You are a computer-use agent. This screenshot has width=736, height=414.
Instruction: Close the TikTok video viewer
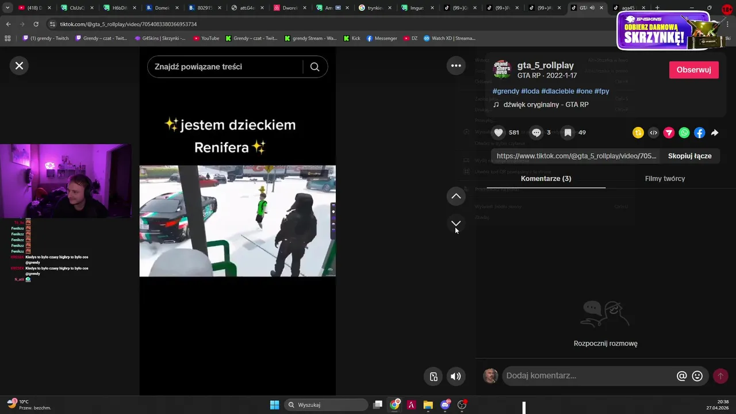click(x=19, y=66)
